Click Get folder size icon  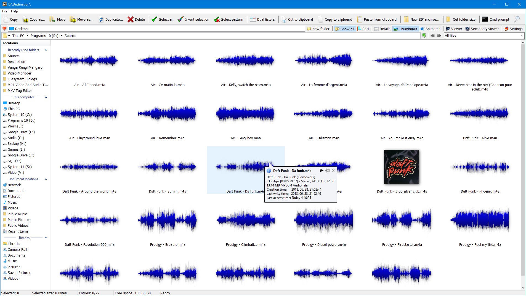(x=448, y=19)
